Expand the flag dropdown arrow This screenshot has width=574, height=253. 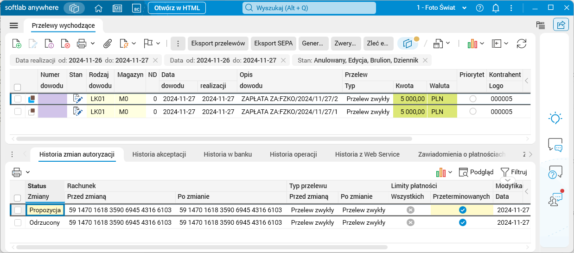(x=158, y=44)
